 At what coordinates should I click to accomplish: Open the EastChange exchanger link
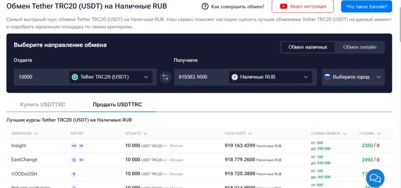click(24, 159)
